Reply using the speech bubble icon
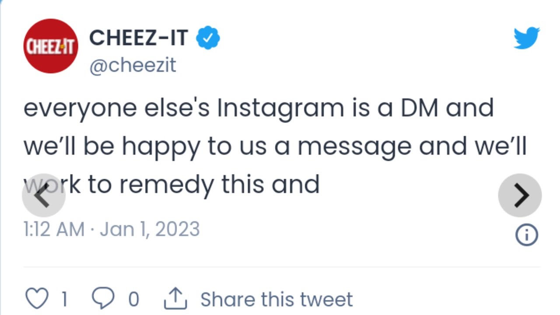This screenshot has height=315, width=560. pos(103,299)
